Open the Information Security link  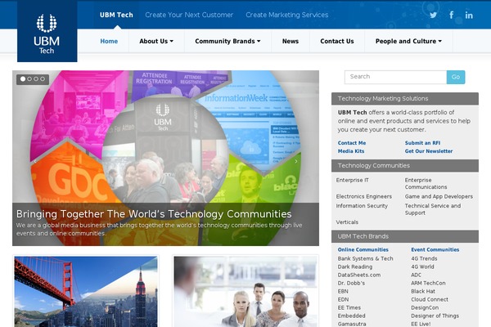click(x=362, y=205)
